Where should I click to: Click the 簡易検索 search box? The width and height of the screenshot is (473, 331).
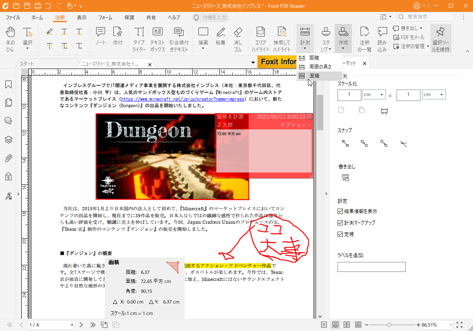tap(425, 17)
